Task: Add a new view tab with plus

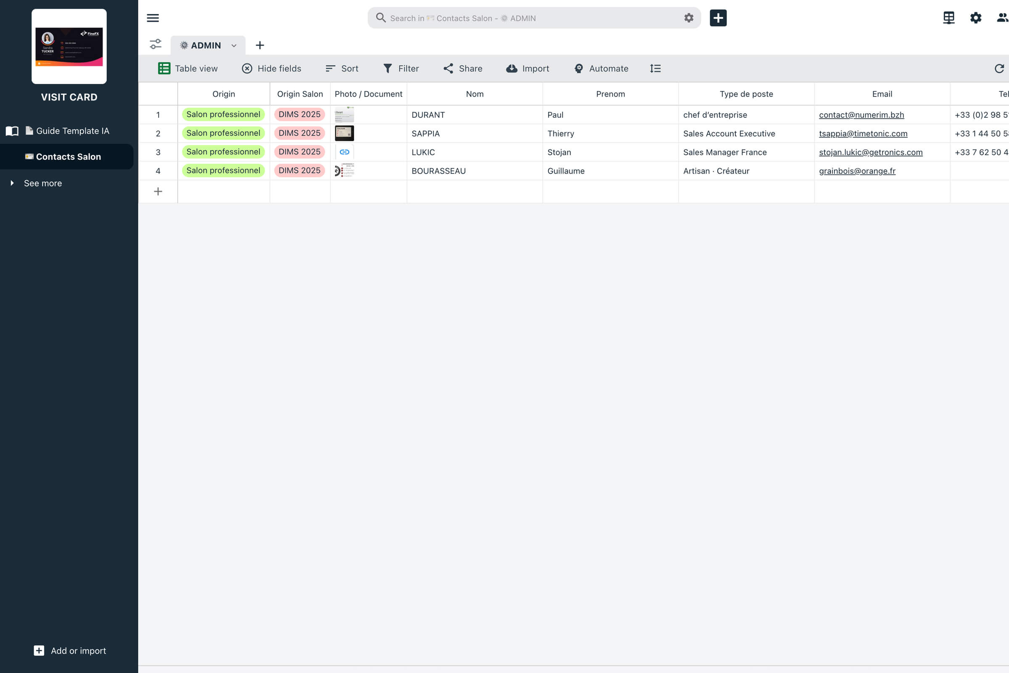Action: pyautogui.click(x=259, y=45)
